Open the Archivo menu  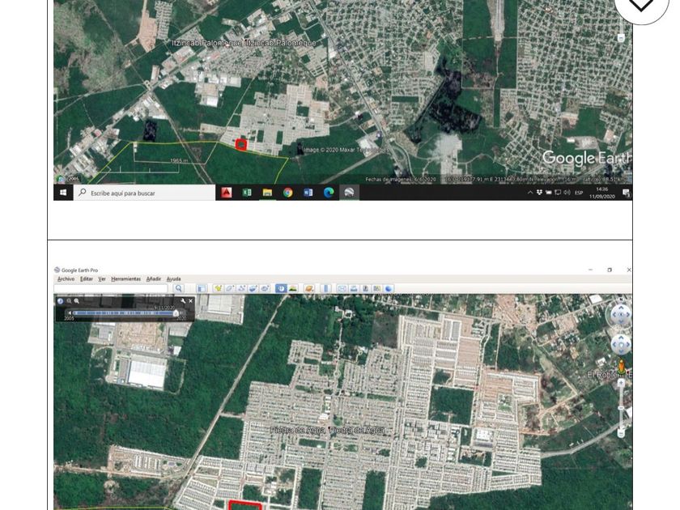(66, 278)
